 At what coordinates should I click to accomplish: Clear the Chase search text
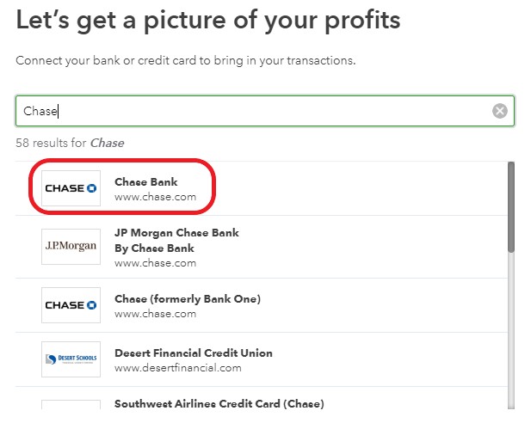(x=499, y=111)
